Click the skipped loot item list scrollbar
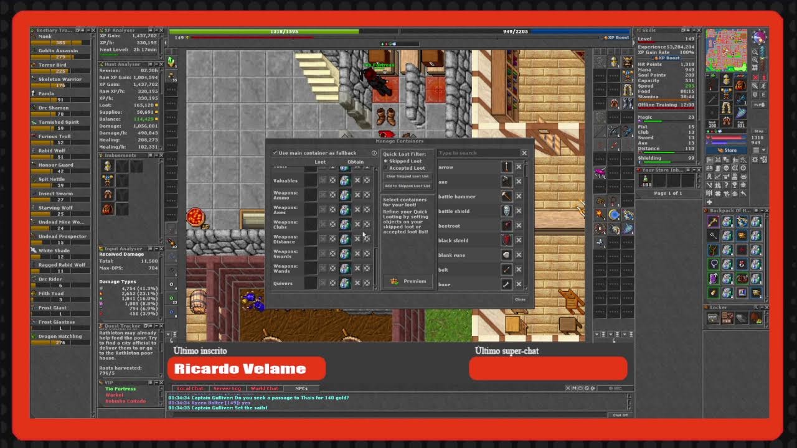Screen dimensions: 797x448 [527, 225]
